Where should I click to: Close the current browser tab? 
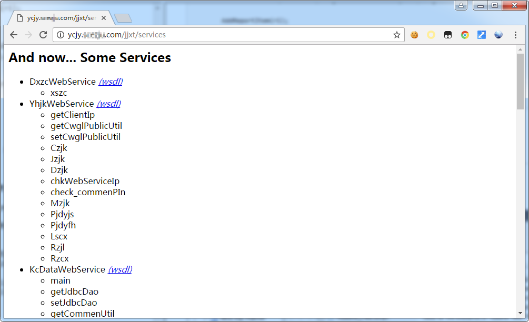pyautogui.click(x=104, y=18)
